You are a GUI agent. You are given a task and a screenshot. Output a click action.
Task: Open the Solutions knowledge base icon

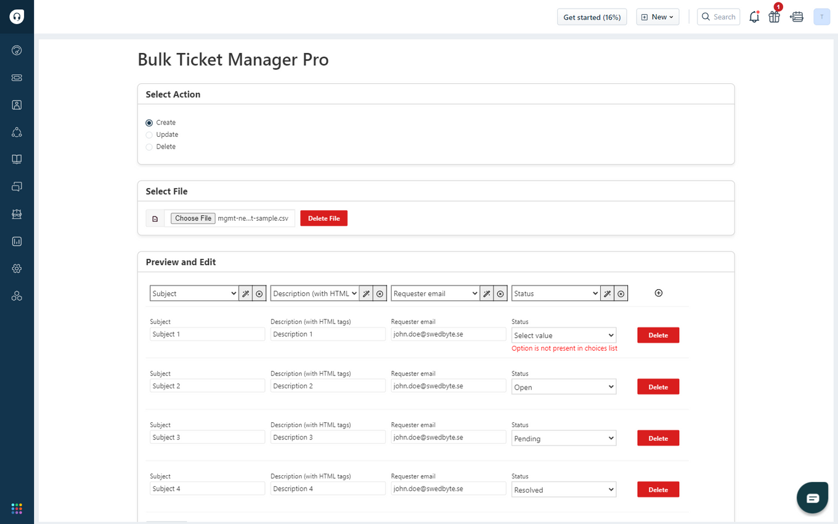(x=17, y=159)
